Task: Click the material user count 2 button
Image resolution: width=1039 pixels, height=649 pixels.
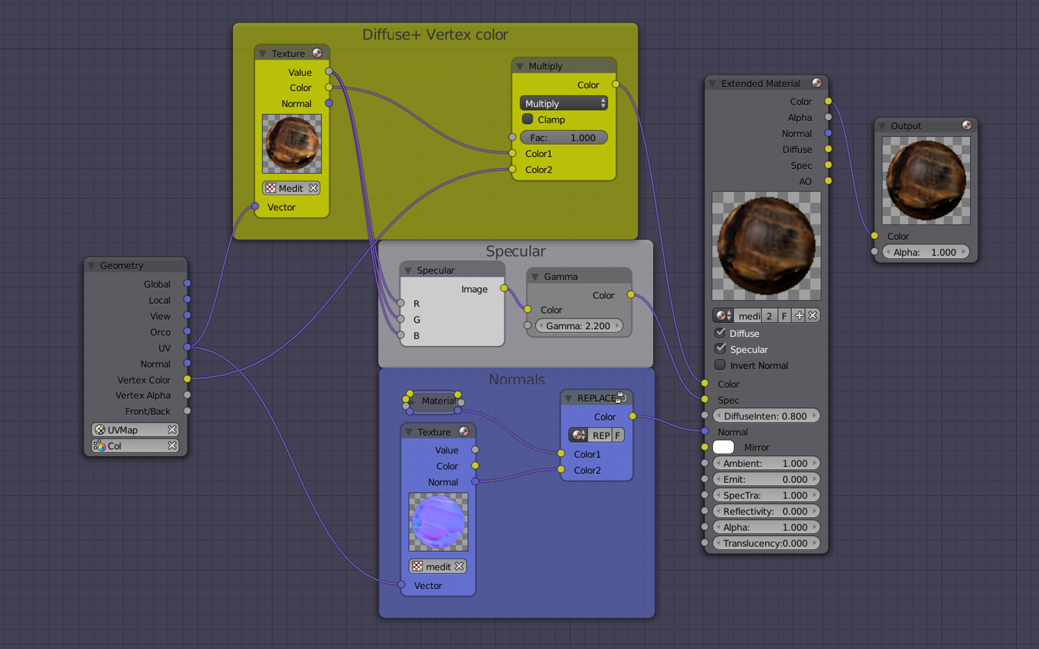Action: [x=770, y=316]
